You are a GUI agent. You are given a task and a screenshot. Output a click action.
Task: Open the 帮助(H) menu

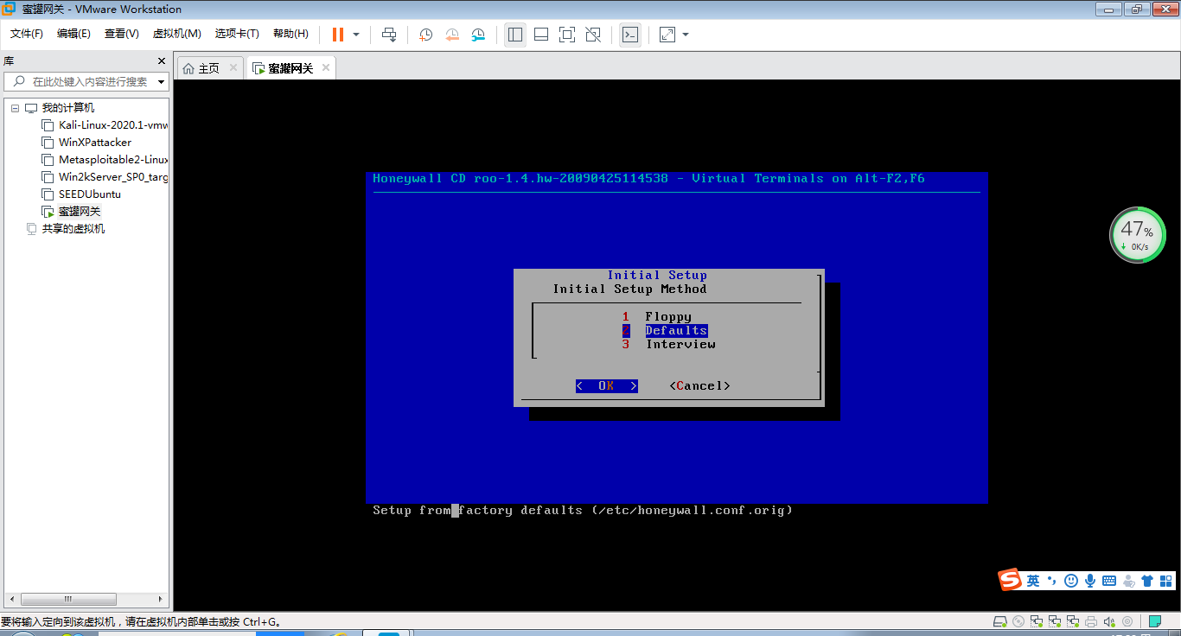click(x=290, y=34)
